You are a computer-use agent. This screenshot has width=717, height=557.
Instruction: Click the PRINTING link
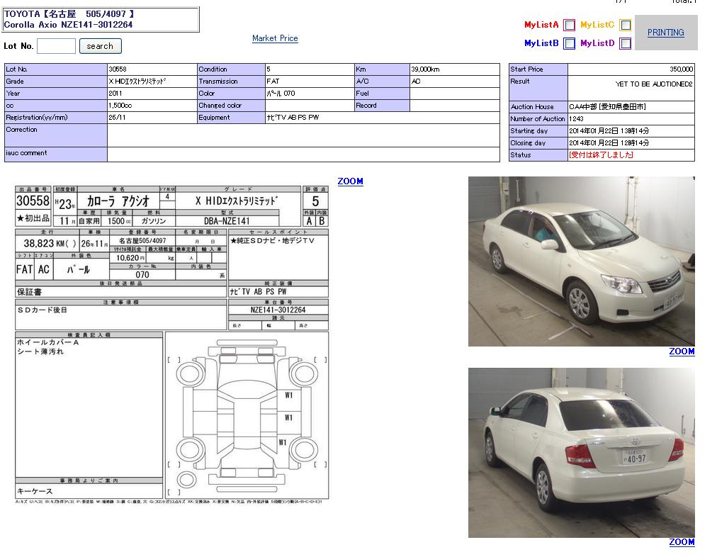coord(665,33)
